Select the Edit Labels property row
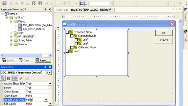Viewport: 188px width, 106px height. pos(26,104)
